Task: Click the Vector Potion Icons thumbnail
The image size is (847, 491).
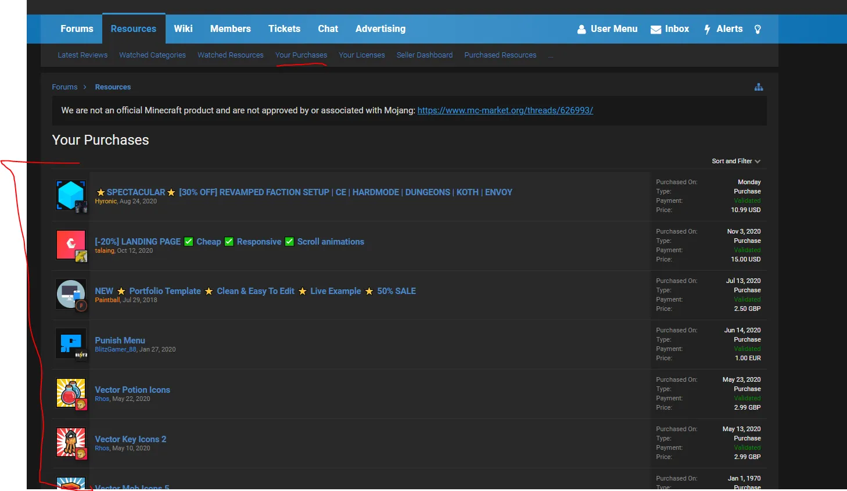Action: pos(71,393)
